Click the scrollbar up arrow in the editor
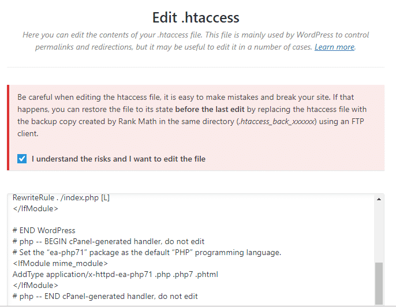 coord(379,199)
